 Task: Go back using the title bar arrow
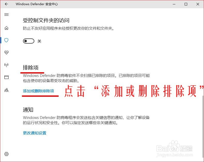[6, 4]
